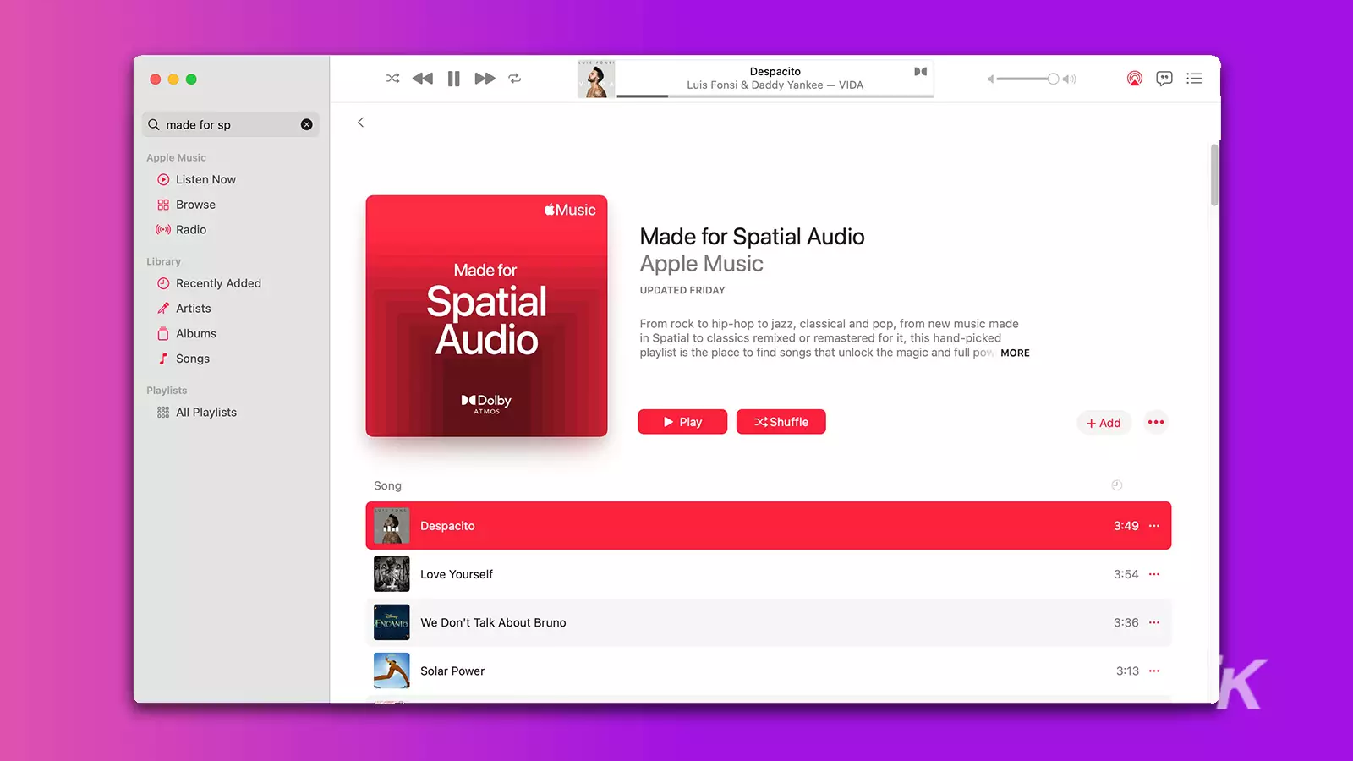Click the vertical scrollbar thumb
This screenshot has width=1353, height=761.
click(x=1214, y=175)
